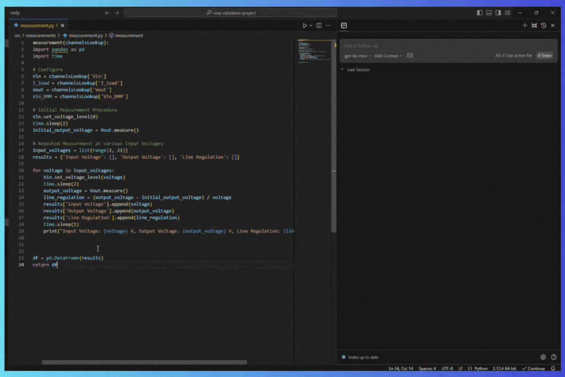Open the gpt-4o-mini model selector

pos(356,56)
